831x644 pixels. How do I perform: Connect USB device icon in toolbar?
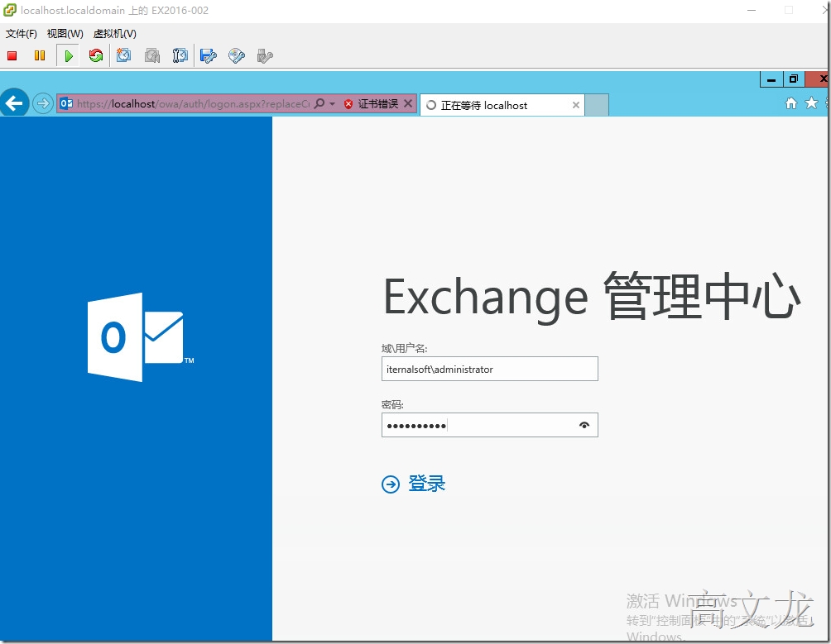click(265, 55)
